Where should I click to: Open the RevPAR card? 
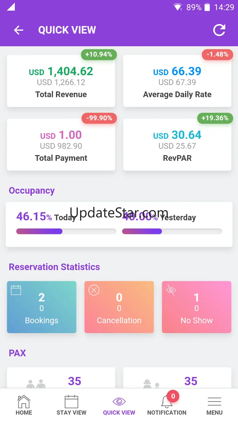coord(177,145)
